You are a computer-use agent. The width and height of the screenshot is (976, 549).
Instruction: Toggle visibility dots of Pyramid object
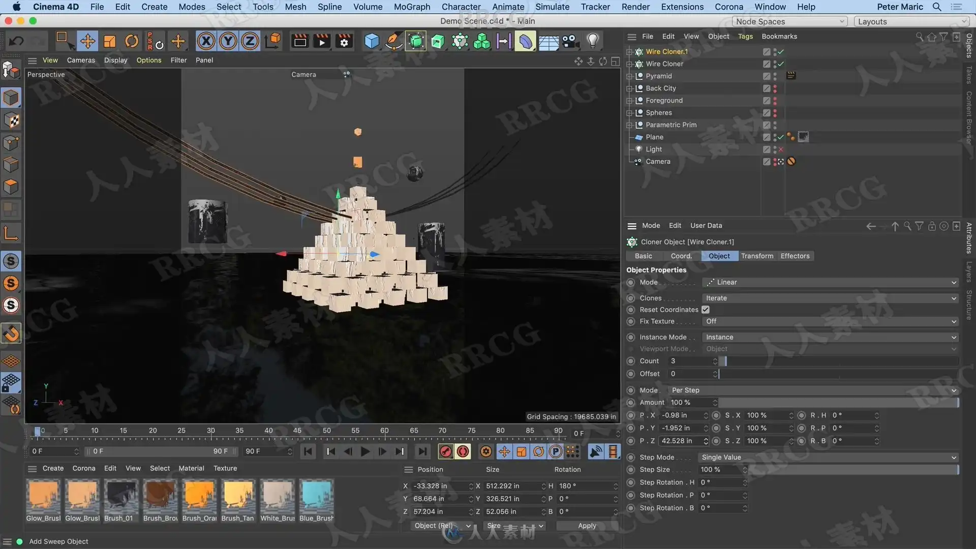(775, 76)
